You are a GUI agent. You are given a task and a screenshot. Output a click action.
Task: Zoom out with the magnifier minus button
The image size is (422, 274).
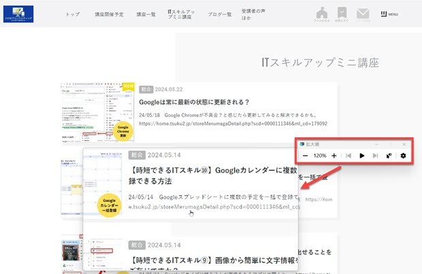(x=306, y=156)
